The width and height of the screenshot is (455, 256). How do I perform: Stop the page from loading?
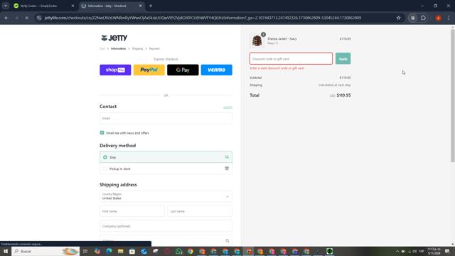27,18
